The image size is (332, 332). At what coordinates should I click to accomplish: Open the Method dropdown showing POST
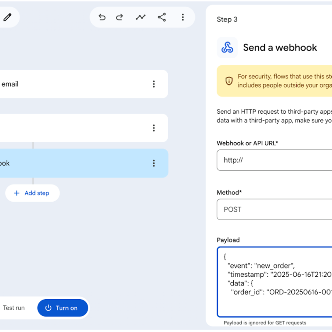click(274, 210)
